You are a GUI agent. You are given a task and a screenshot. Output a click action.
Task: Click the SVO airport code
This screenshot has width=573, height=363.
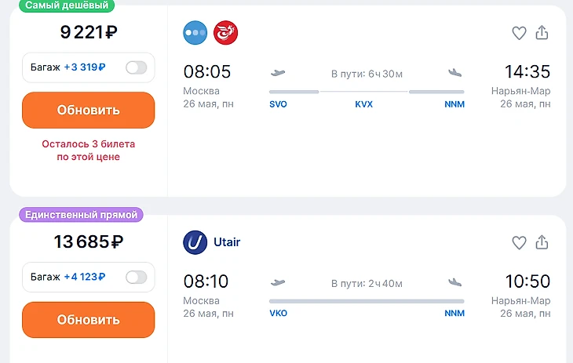[278, 104]
